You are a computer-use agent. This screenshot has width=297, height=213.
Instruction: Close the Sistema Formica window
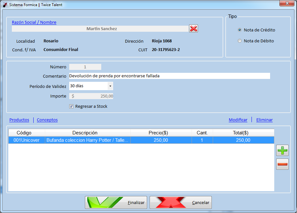(287, 3)
